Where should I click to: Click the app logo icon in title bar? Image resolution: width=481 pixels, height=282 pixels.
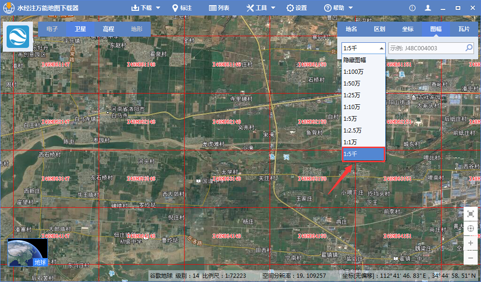pos(8,8)
